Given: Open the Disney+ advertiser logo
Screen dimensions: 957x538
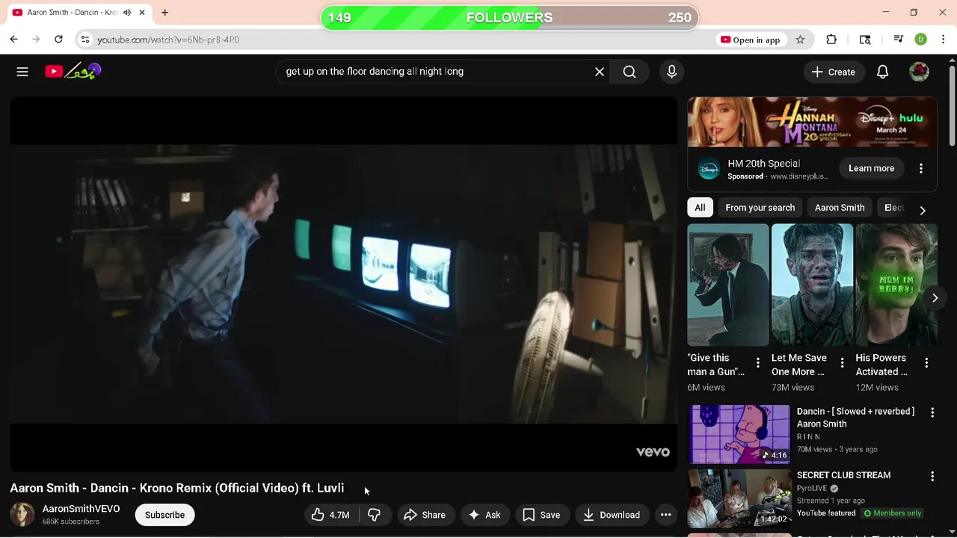Looking at the screenshot, I should [x=708, y=169].
